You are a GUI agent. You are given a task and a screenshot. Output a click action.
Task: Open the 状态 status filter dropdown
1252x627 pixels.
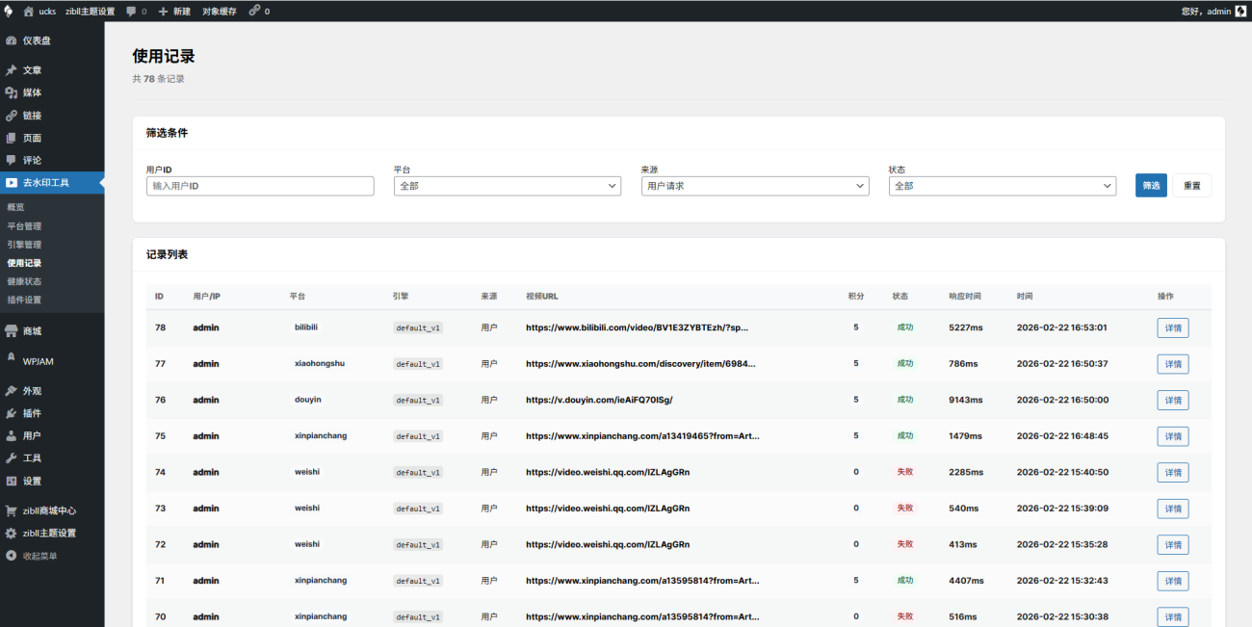click(x=1002, y=186)
